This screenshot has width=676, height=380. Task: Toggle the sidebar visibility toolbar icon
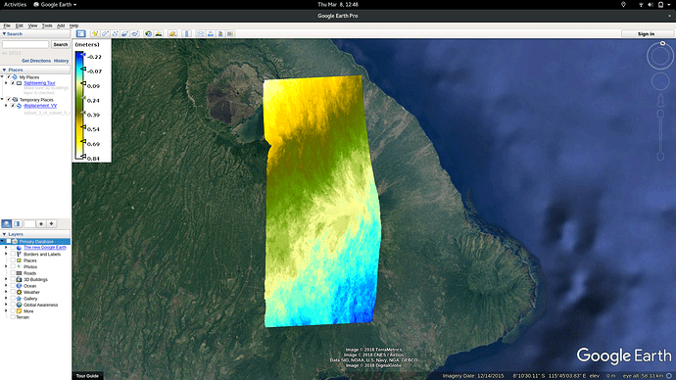[80, 33]
